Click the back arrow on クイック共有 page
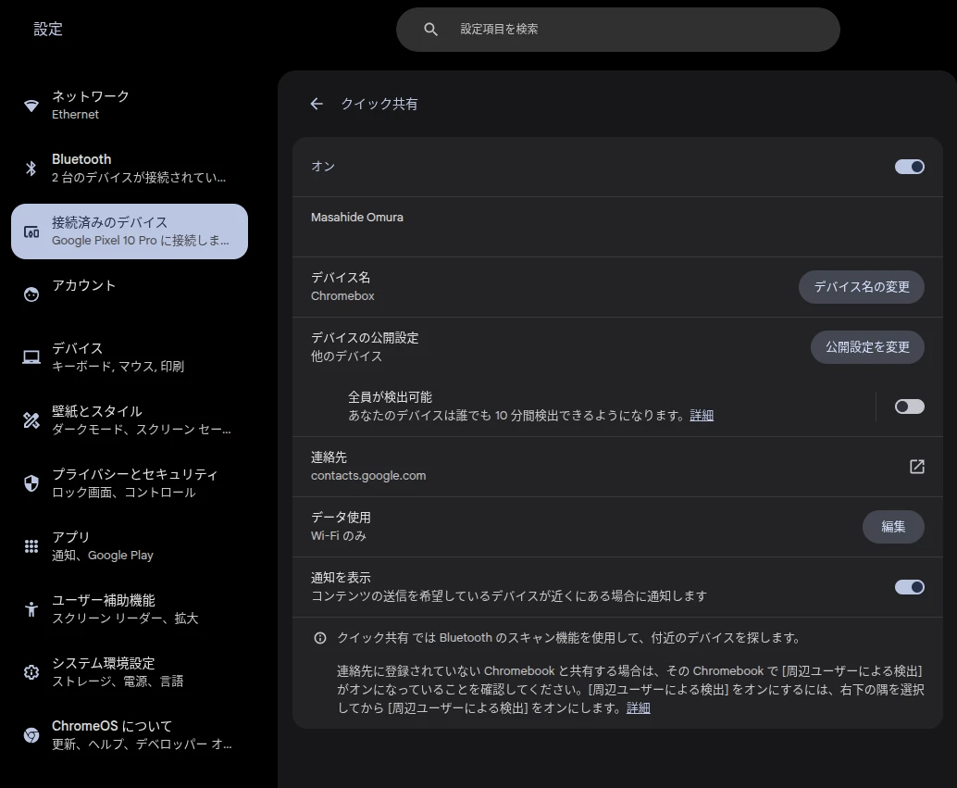 317,104
